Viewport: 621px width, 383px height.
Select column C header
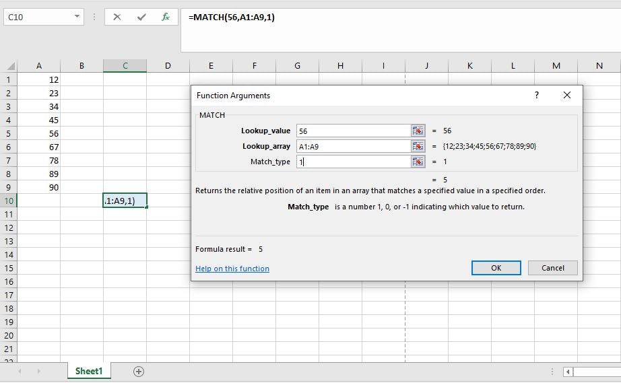(125, 66)
